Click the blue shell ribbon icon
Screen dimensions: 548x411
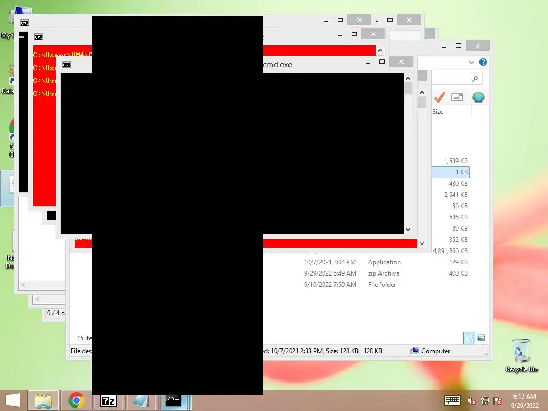pos(478,97)
